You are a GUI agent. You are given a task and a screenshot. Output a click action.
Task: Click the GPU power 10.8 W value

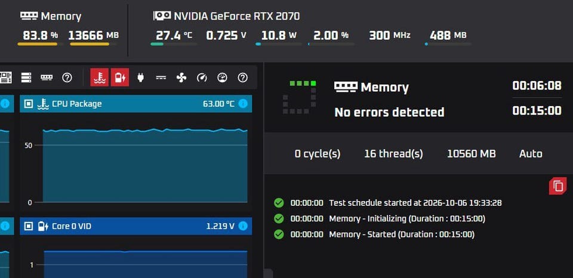tap(279, 35)
